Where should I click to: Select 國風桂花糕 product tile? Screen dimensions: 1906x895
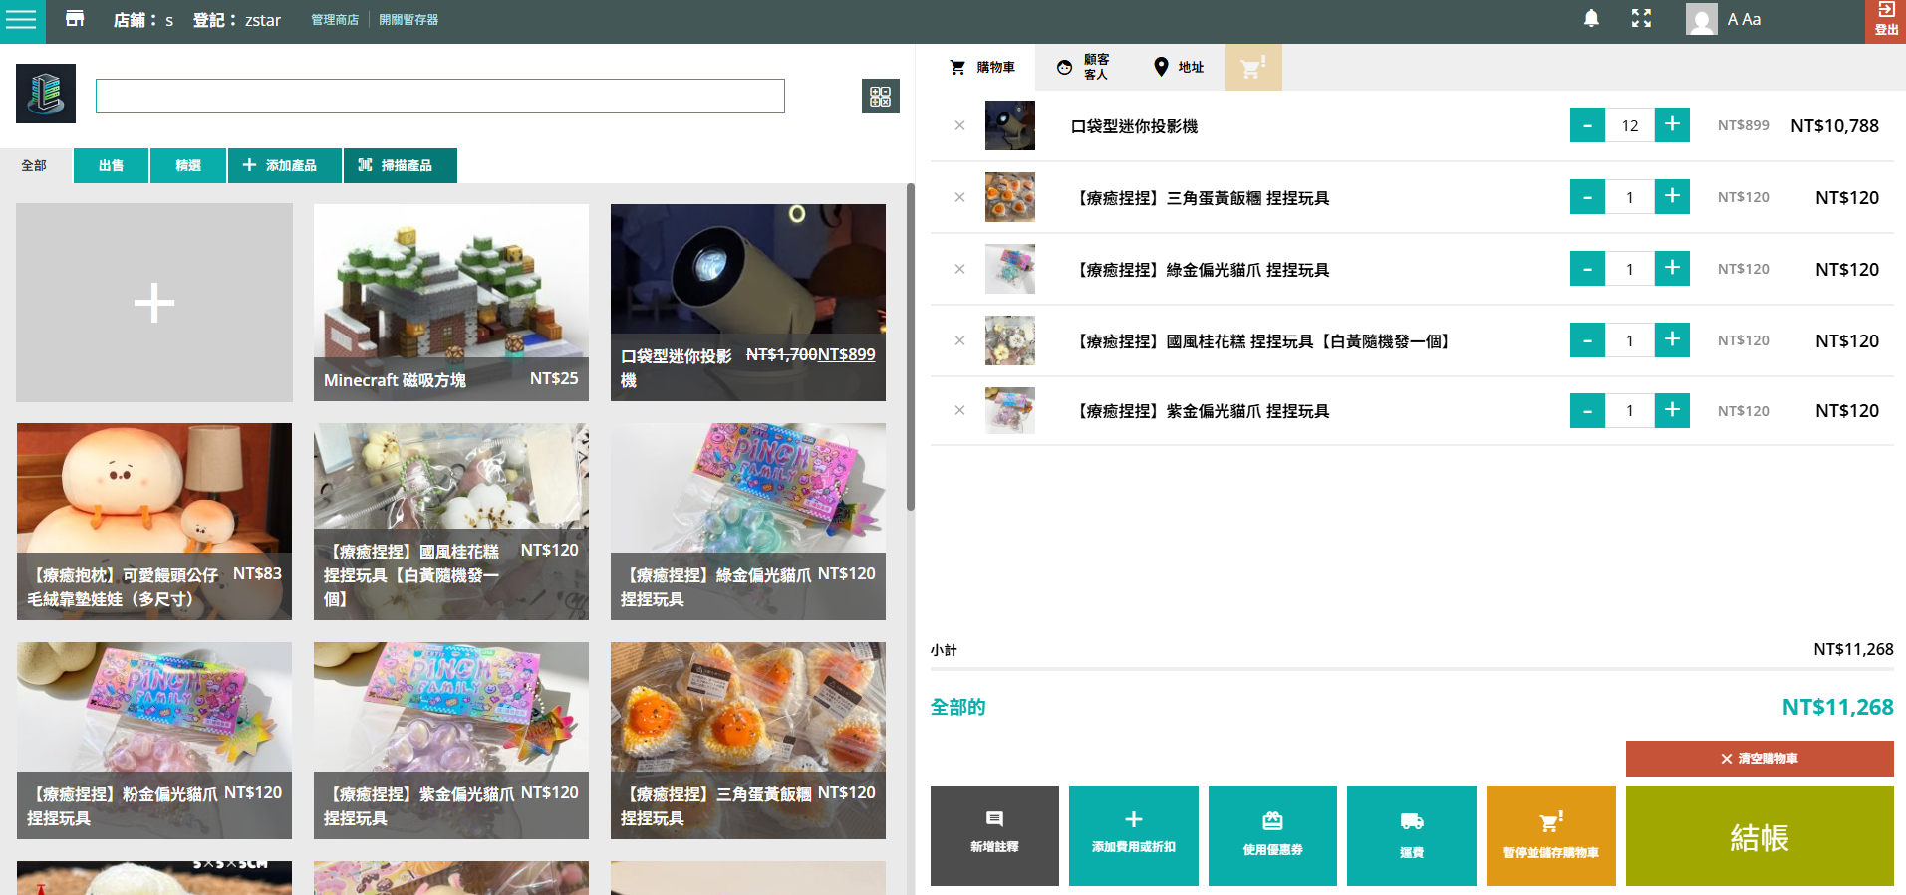click(x=450, y=522)
